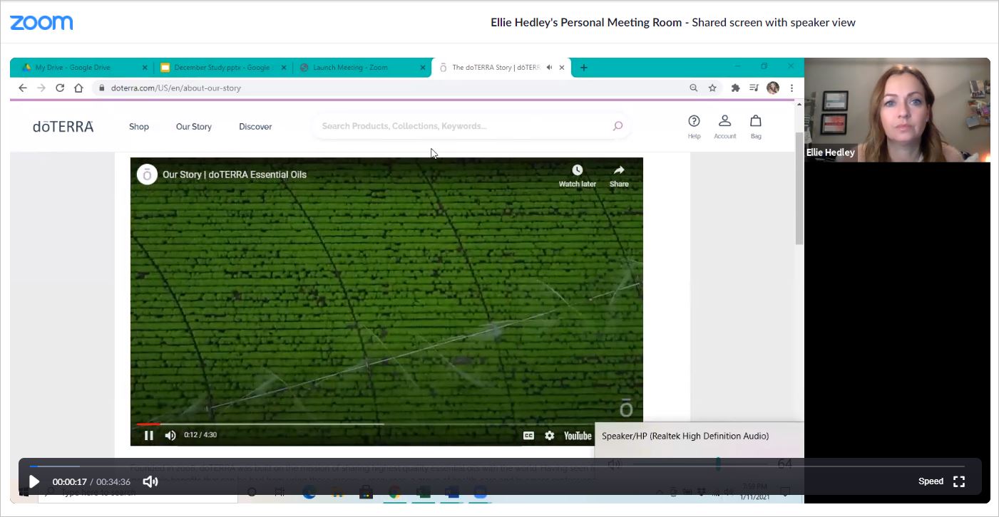Mute the recording volume speaker icon

(x=150, y=481)
